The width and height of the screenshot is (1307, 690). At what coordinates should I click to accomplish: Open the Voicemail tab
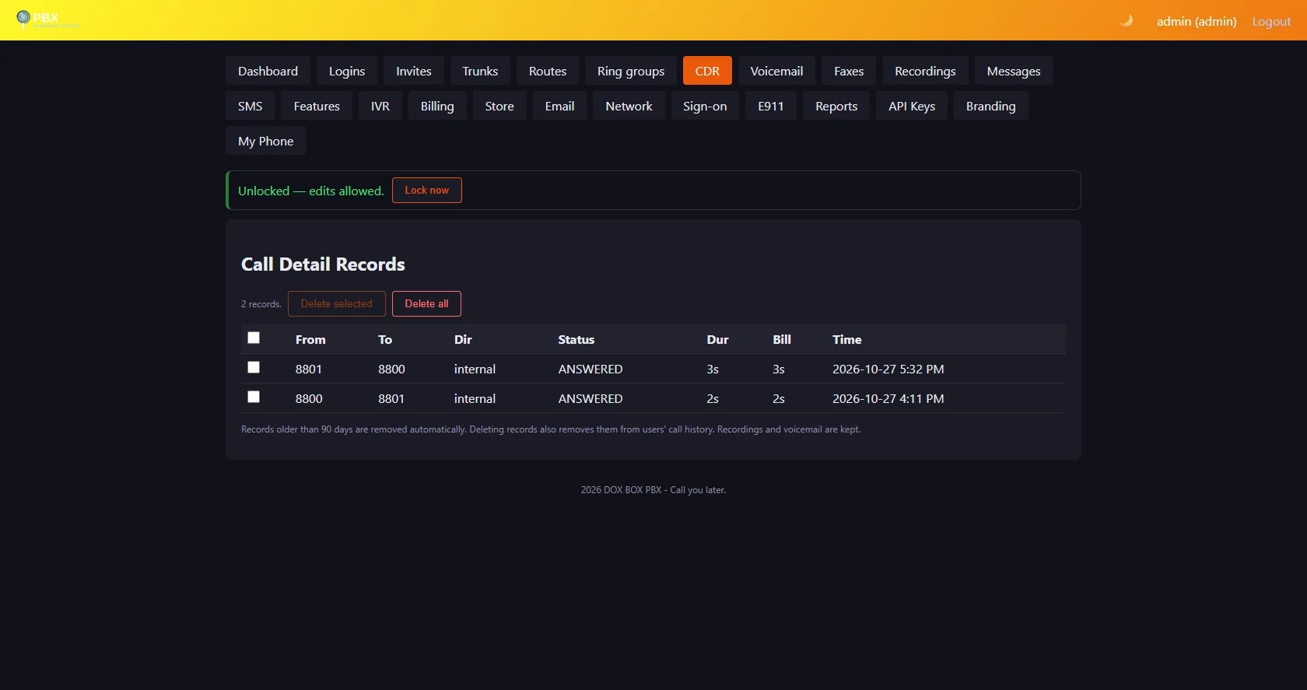(776, 71)
